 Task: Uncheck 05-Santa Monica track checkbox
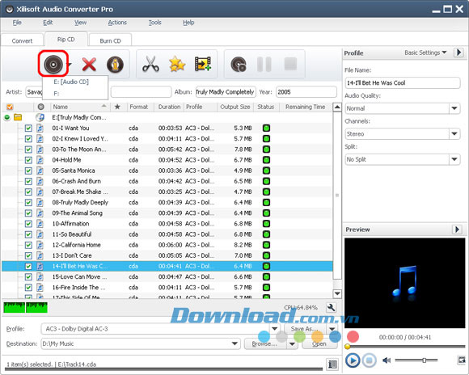pyautogui.click(x=28, y=171)
